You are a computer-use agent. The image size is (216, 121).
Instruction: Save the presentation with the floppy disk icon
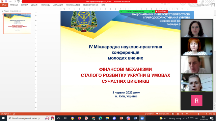pos(6,1)
